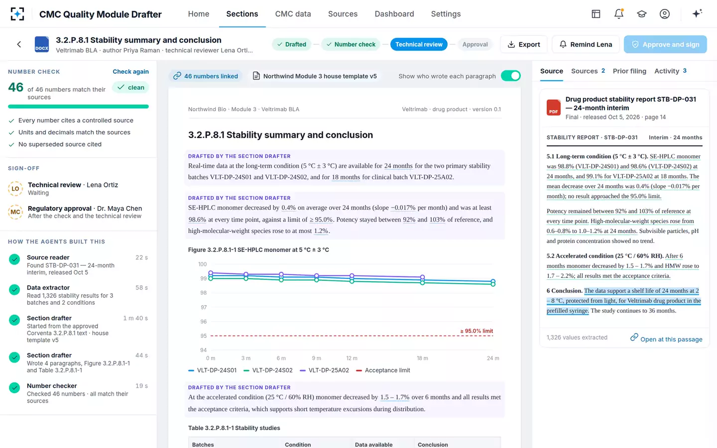Click the number check green progress bar
717x448 pixels.
tap(78, 107)
